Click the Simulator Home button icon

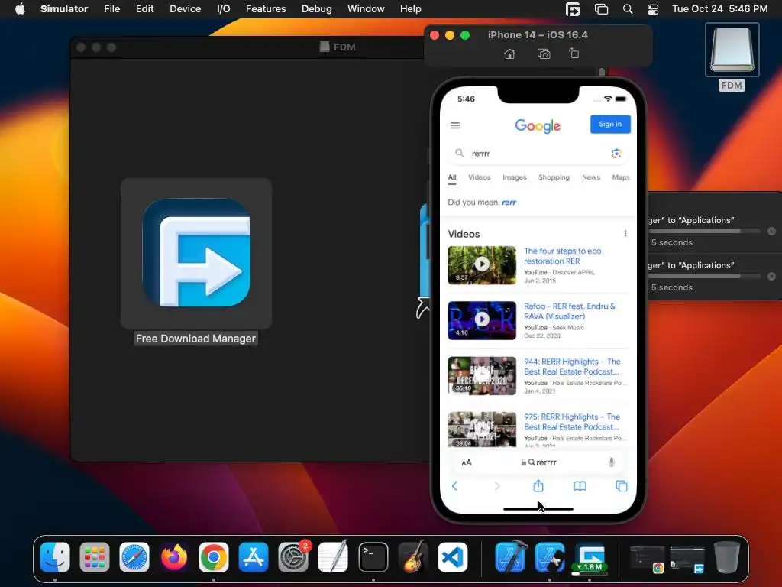coord(509,54)
